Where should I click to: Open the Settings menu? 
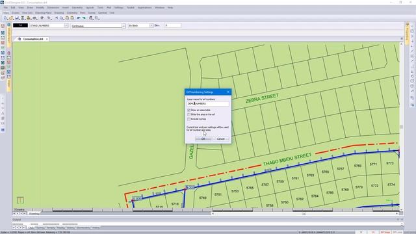pos(119,8)
